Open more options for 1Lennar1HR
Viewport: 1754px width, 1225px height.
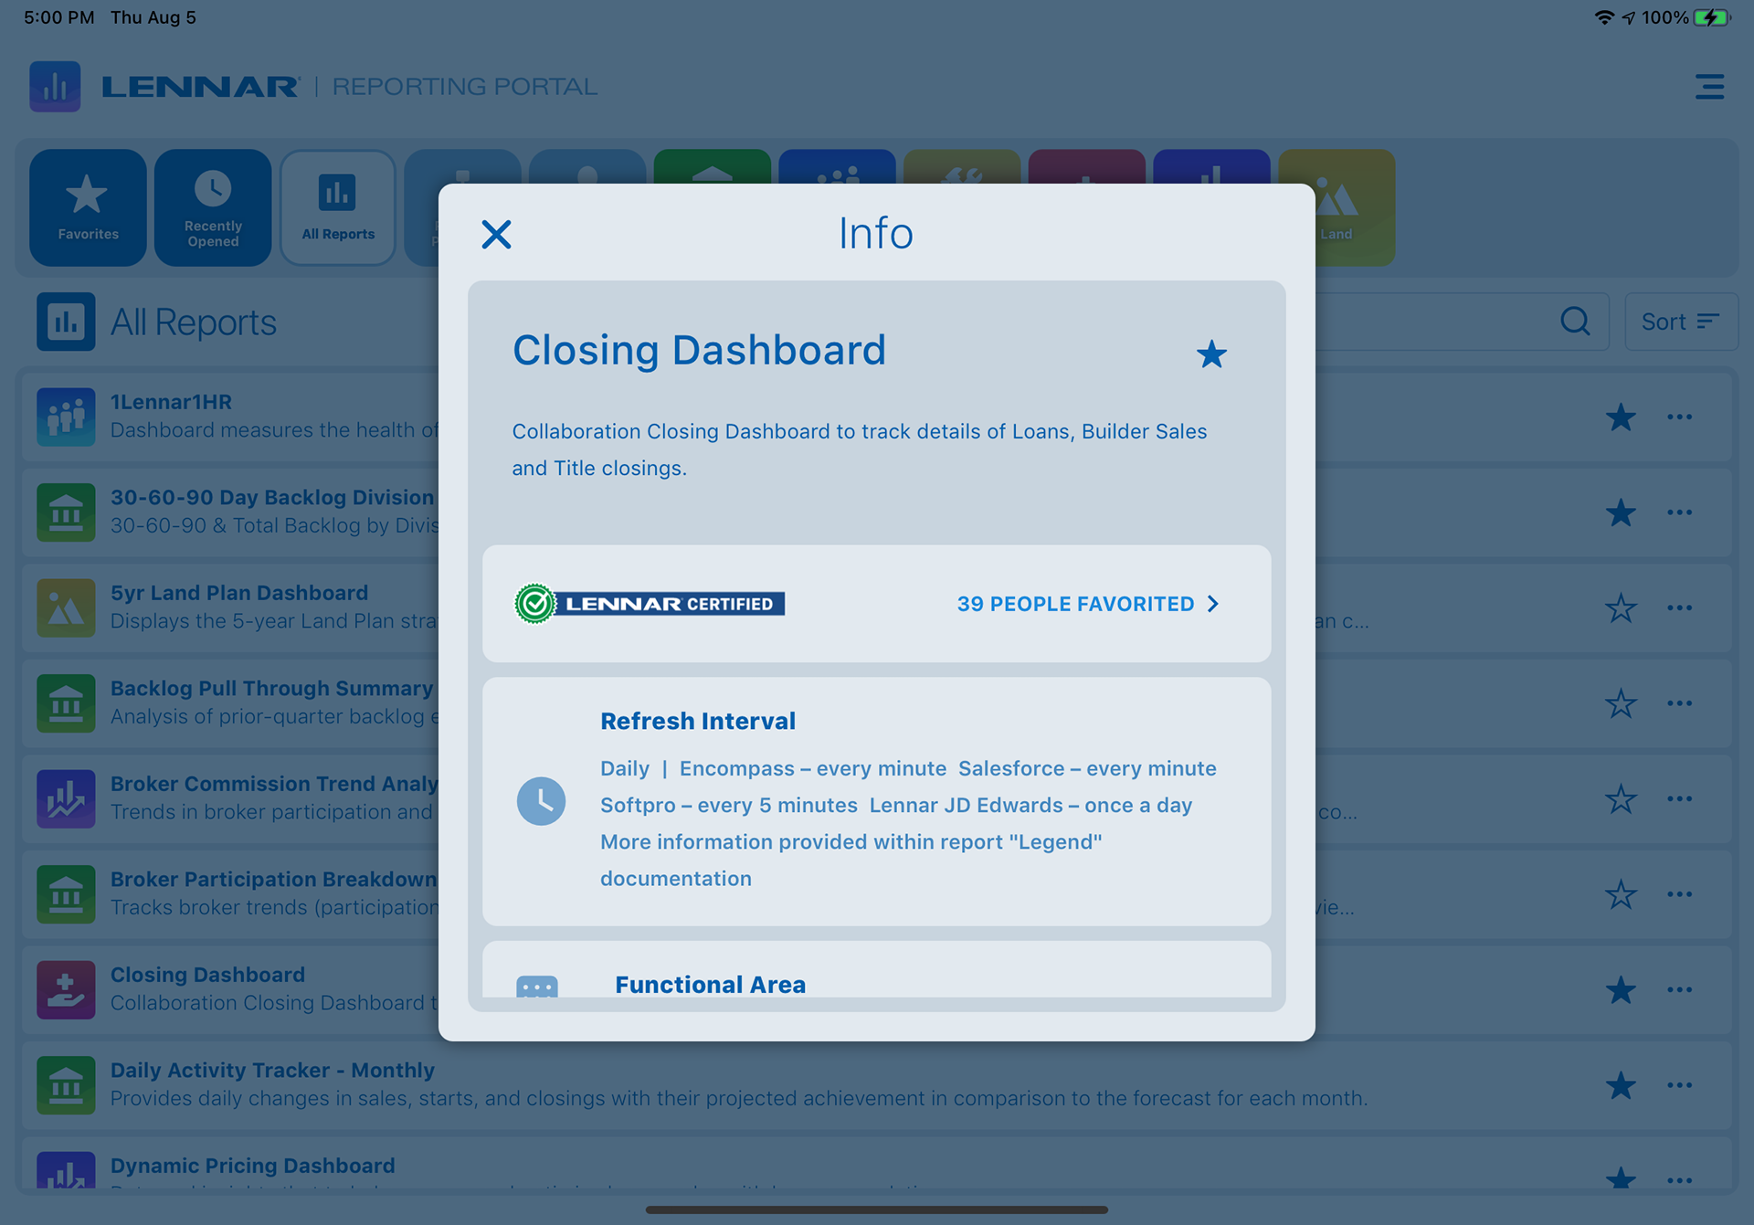pos(1679,417)
